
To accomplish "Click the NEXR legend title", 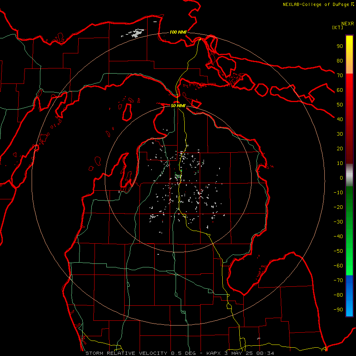I will coord(348,24).
